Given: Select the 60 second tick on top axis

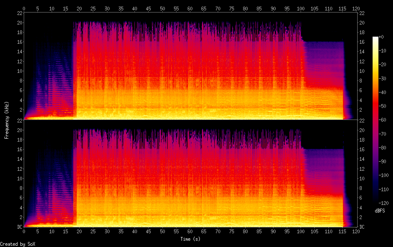Looking at the screenshot, I should coord(190,8).
